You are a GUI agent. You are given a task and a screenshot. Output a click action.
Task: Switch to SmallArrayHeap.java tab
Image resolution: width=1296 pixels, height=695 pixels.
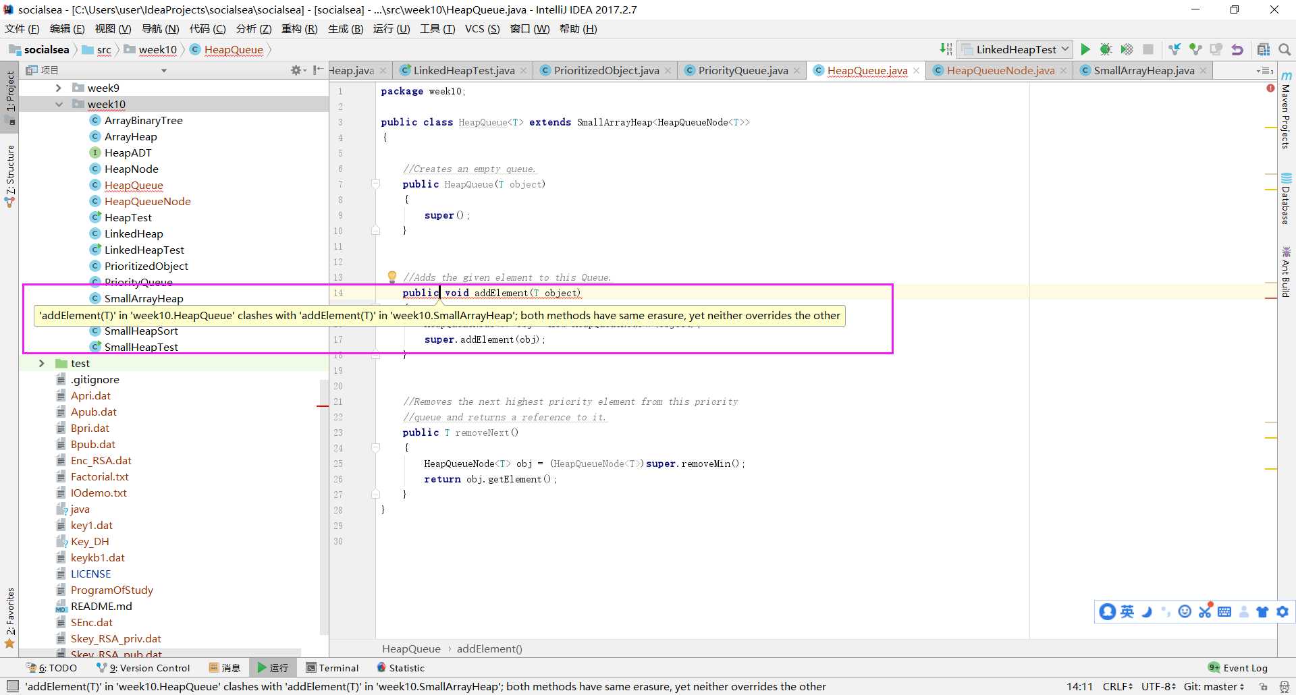coord(1143,70)
